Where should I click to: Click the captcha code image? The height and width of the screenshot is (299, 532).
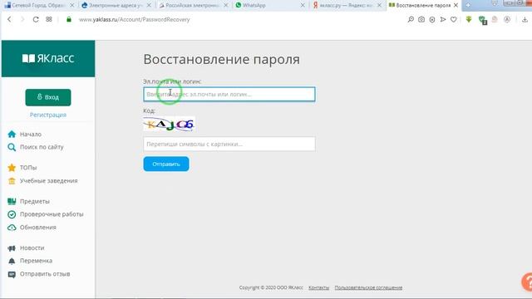[x=169, y=124]
